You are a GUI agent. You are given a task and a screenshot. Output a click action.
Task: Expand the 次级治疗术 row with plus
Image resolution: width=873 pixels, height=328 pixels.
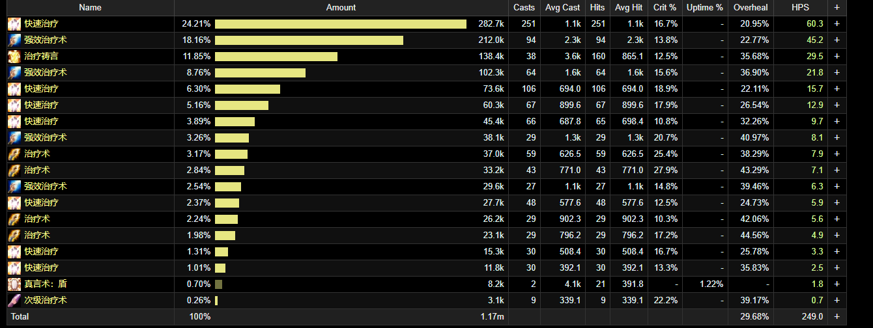837,301
